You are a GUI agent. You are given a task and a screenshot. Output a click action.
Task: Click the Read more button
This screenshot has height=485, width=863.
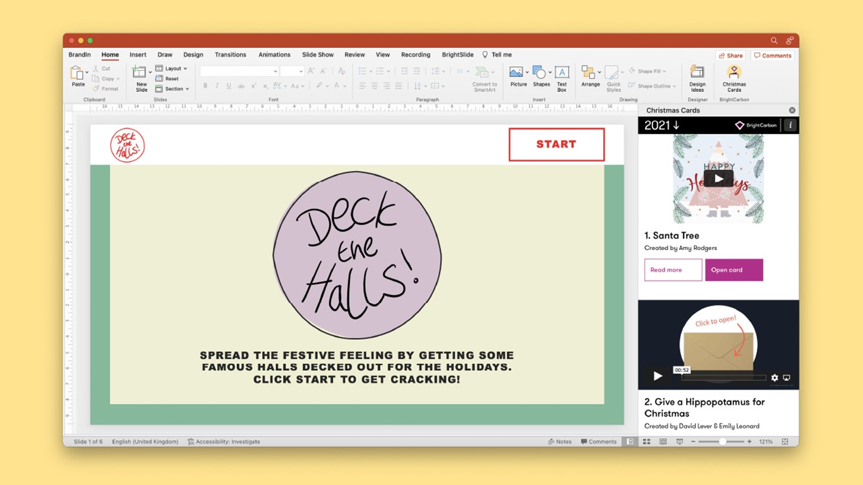pos(673,270)
